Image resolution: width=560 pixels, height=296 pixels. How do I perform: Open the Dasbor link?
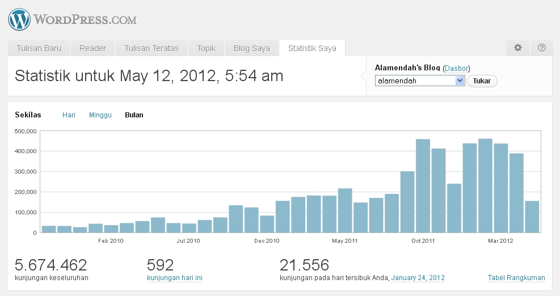(x=456, y=68)
